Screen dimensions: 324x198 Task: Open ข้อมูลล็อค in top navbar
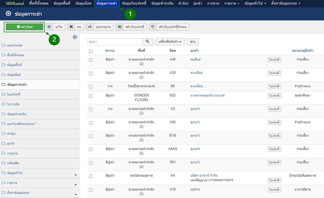point(83,4)
